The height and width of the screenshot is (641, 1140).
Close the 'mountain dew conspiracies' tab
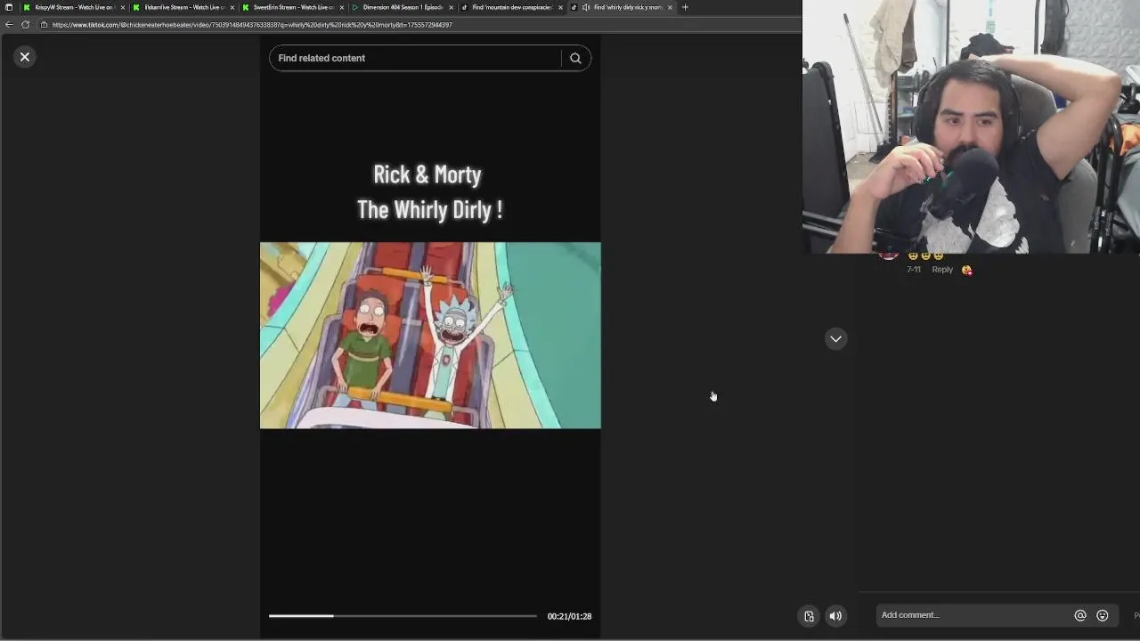(560, 7)
